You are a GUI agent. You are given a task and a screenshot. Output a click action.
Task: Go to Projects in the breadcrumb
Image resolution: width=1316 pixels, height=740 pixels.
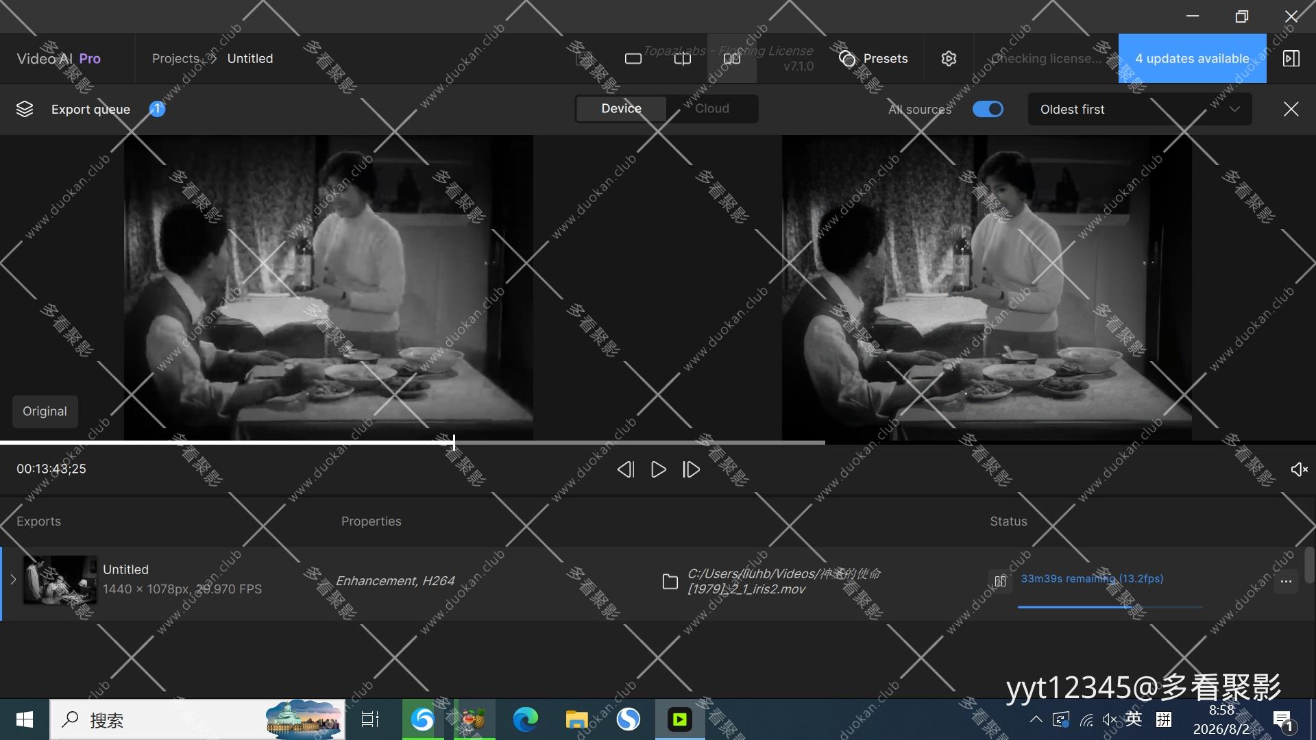[x=175, y=59]
